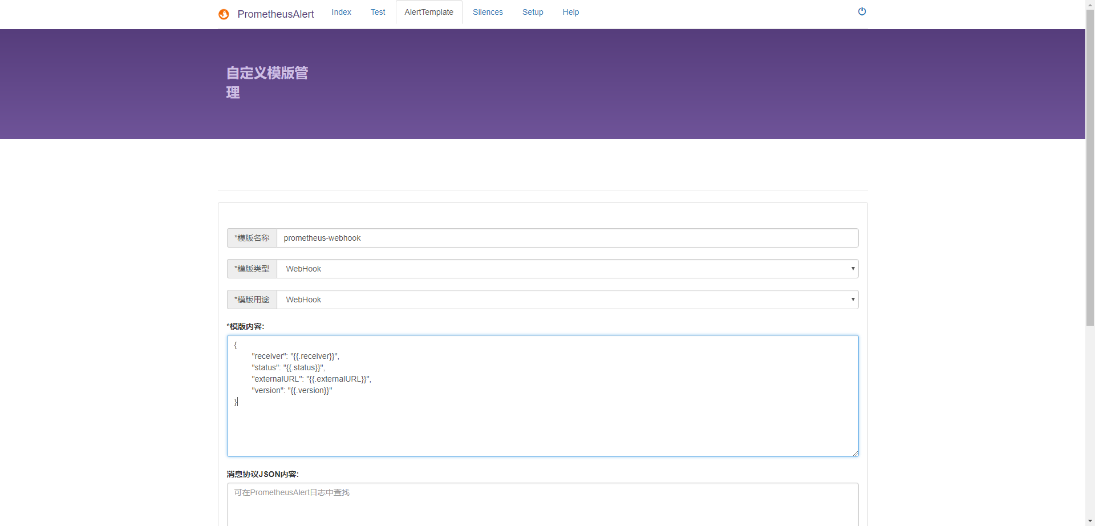The height and width of the screenshot is (526, 1095).
Task: Click the *模版用途 label
Action: click(x=252, y=300)
